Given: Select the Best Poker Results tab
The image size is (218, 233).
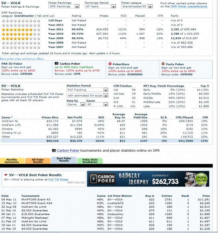Looking at the screenshot, I should (64, 160).
